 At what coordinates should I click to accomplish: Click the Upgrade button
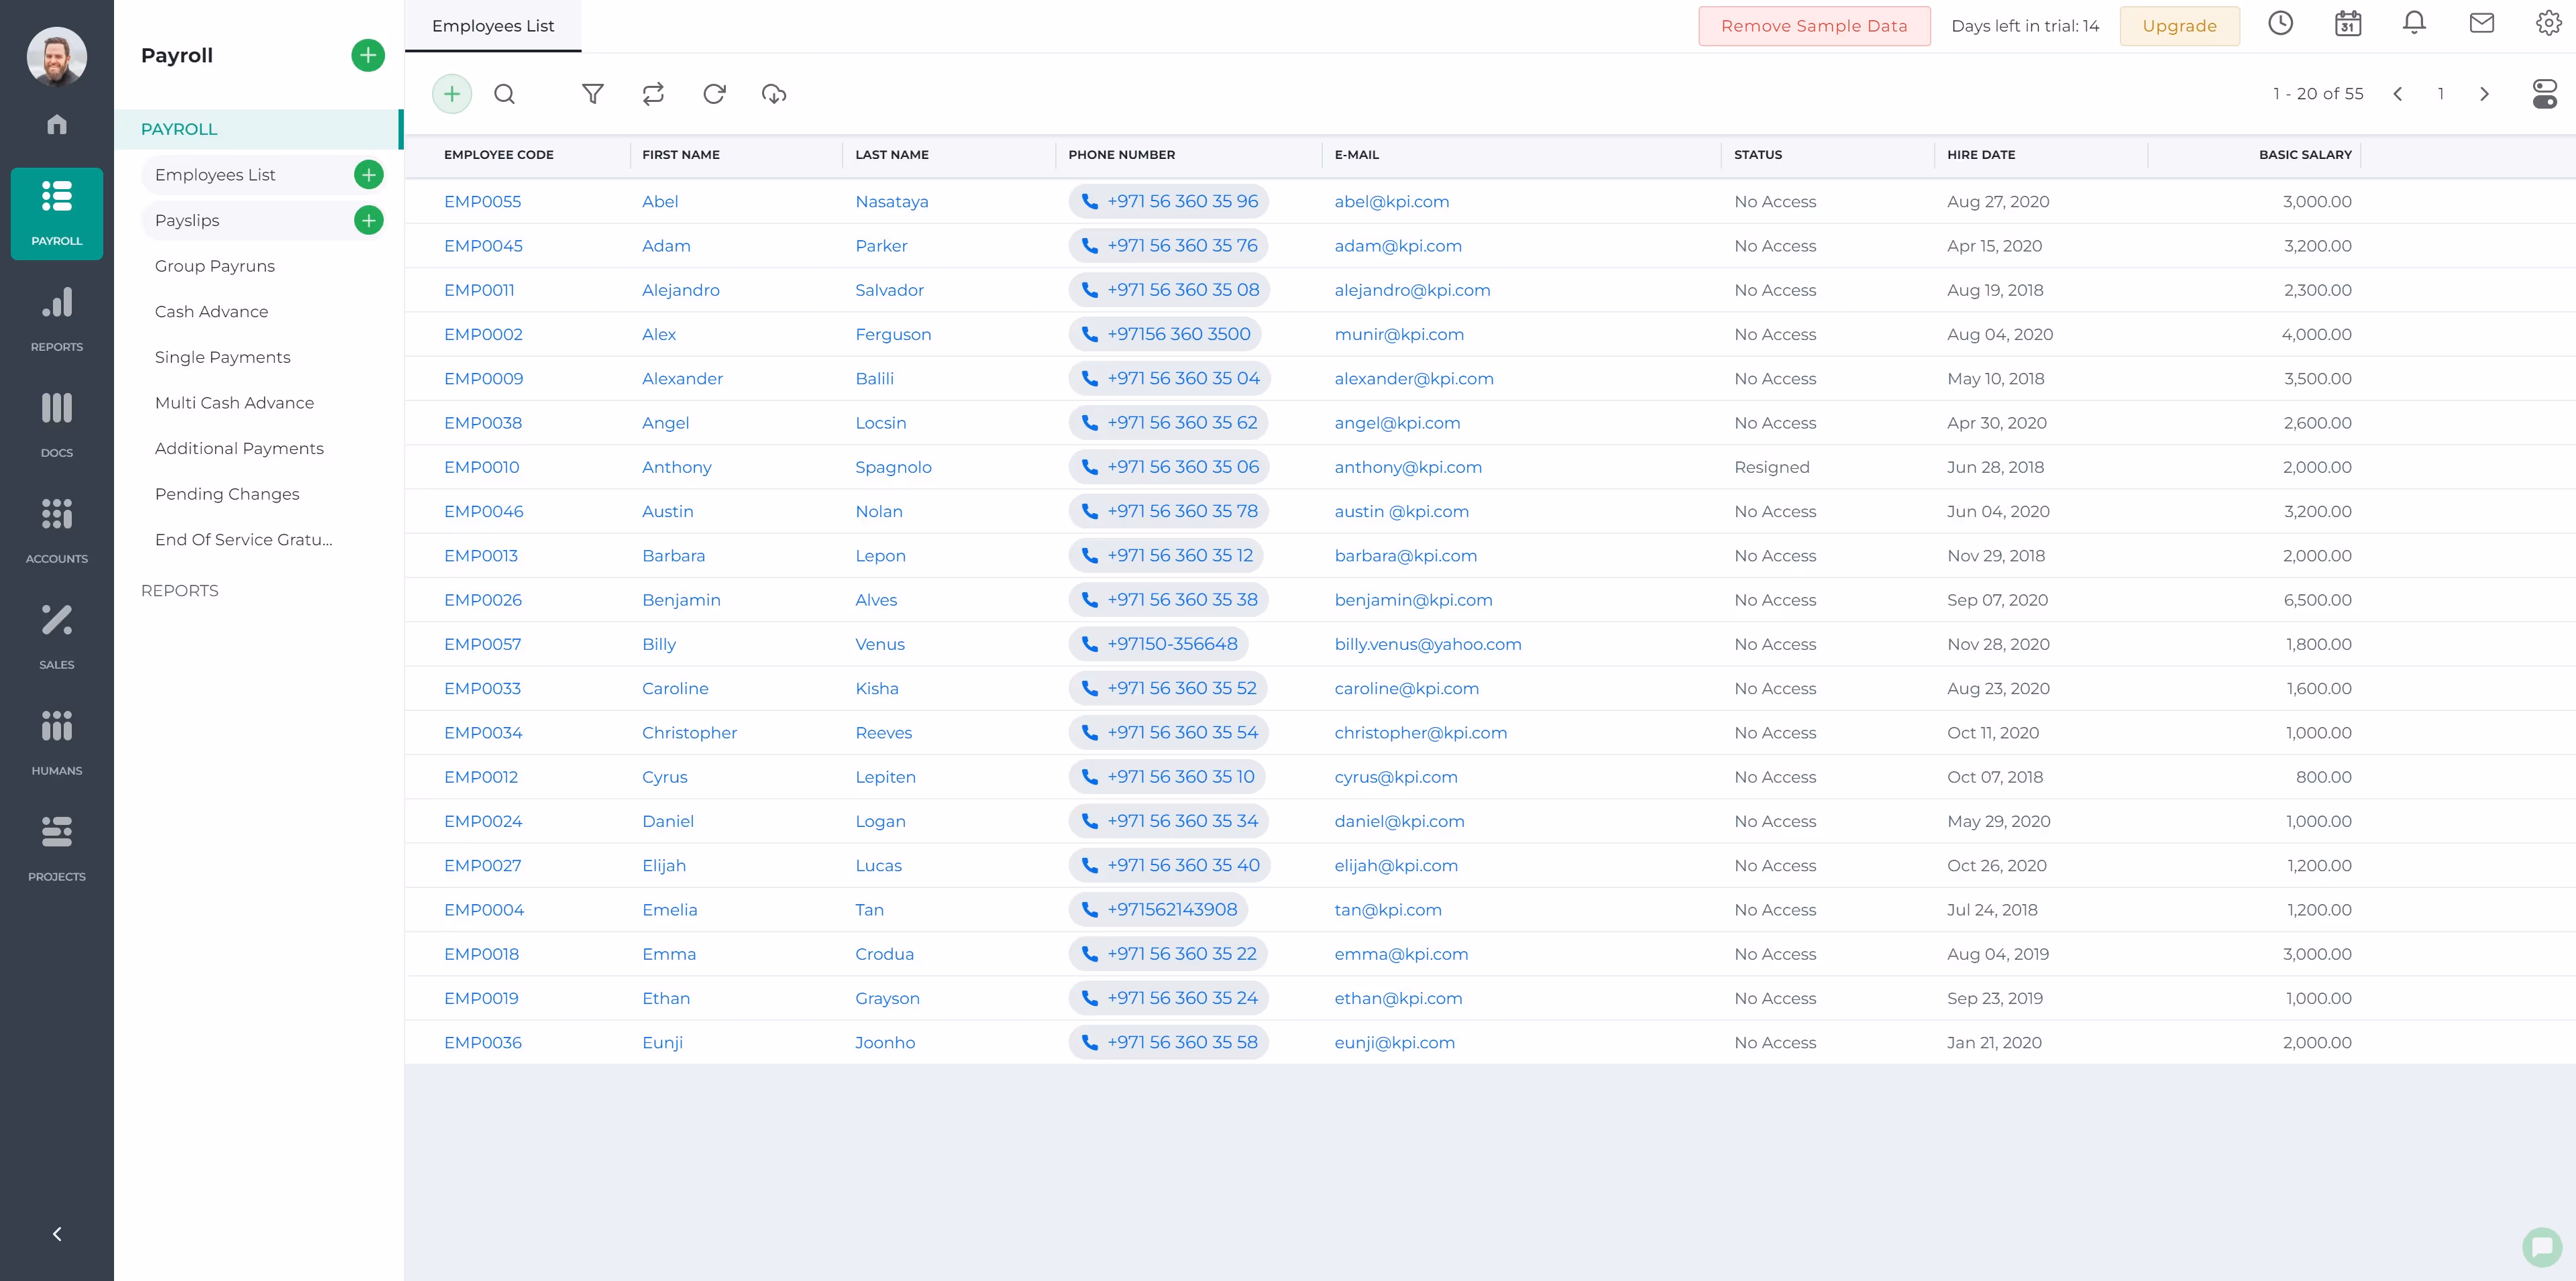pos(2179,26)
